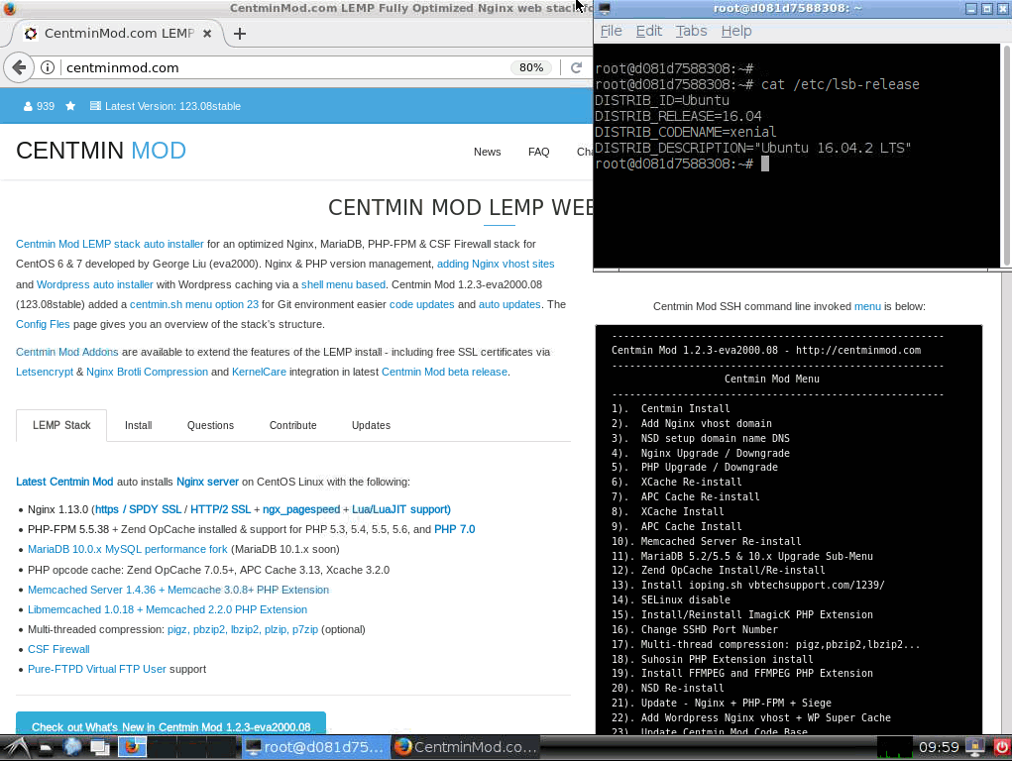The image size is (1012, 761).
Task: Click the Firefox launcher icon in taskbar
Action: click(x=132, y=747)
